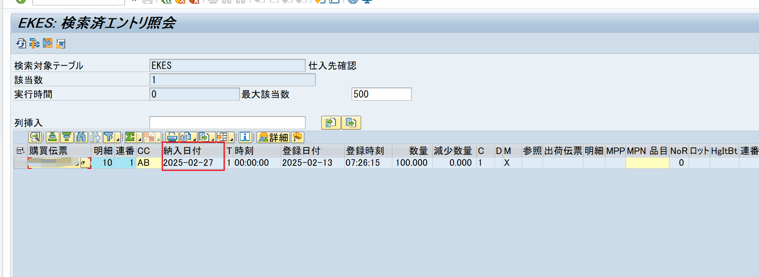This screenshot has width=759, height=277.
Task: Click the second arrow button beside 列挿入
Action: point(351,123)
